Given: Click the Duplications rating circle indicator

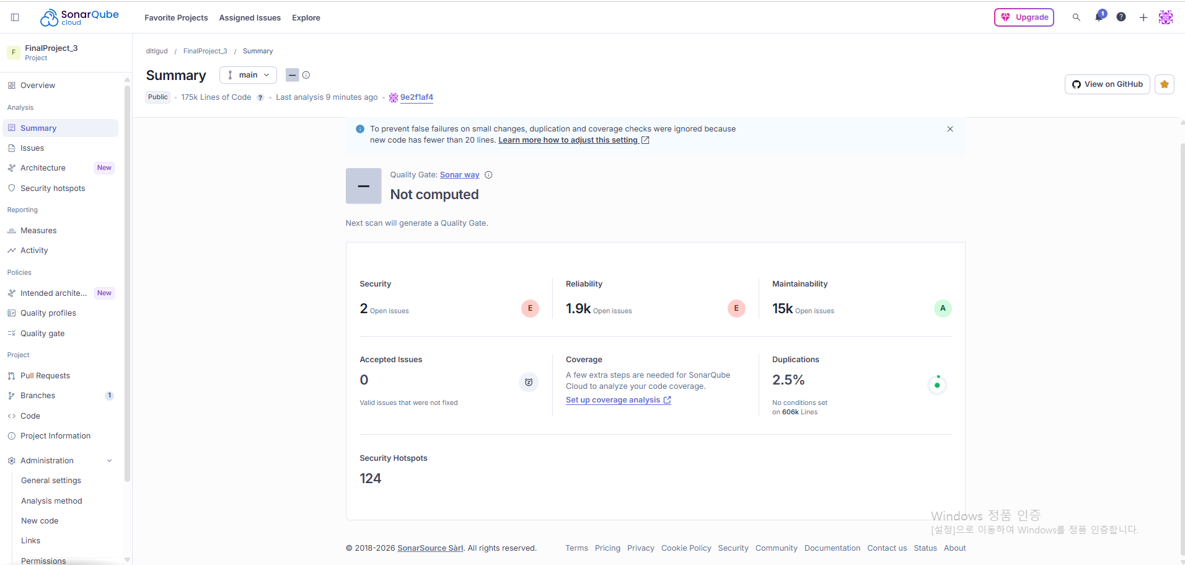Looking at the screenshot, I should (937, 385).
